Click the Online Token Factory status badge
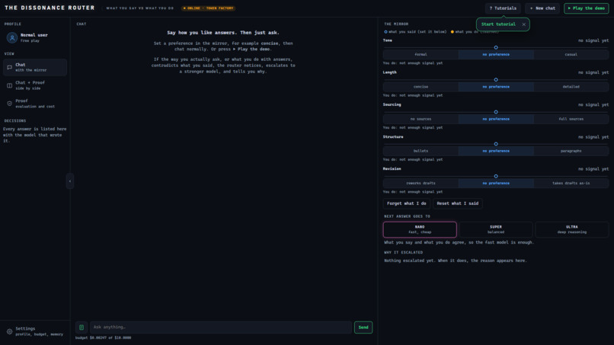 [208, 8]
